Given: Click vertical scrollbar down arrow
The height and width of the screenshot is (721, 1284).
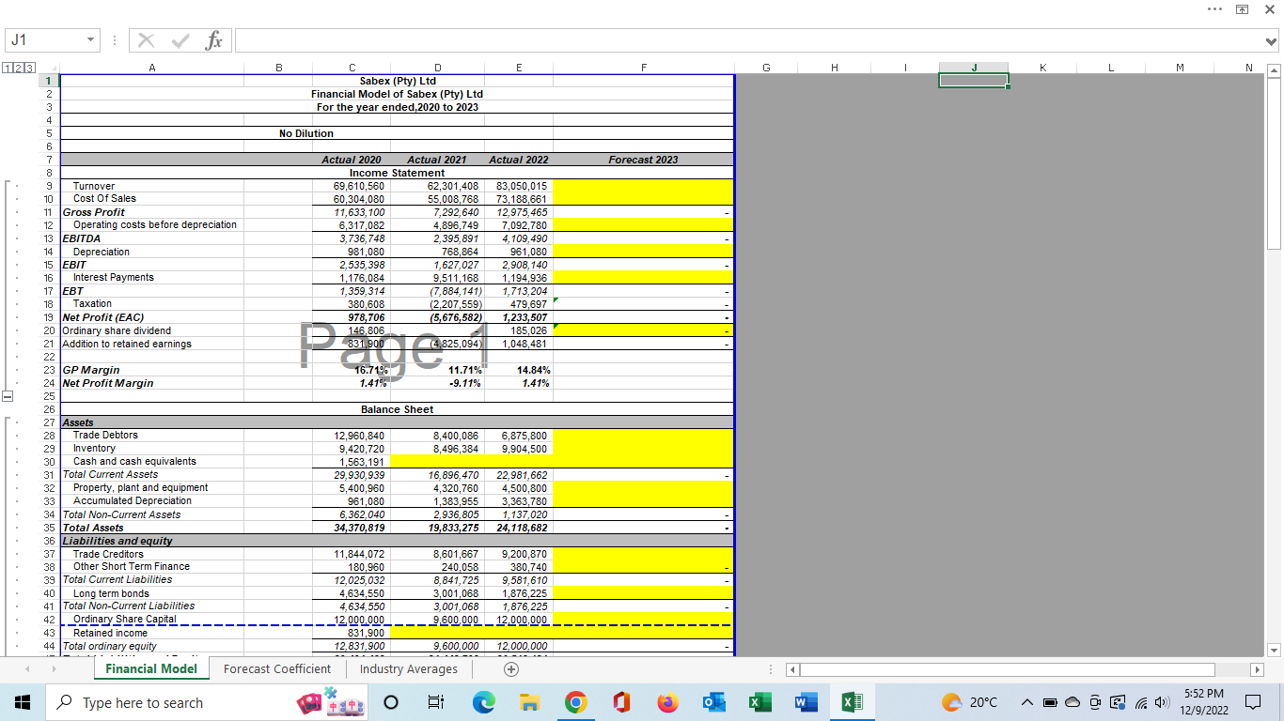Looking at the screenshot, I should [1275, 650].
